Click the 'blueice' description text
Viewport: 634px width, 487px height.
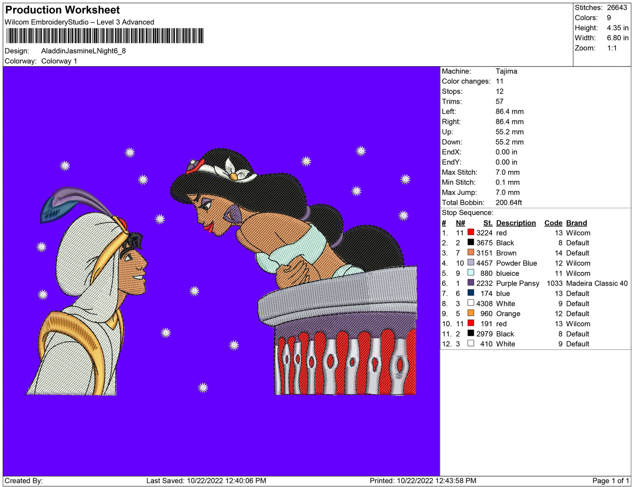click(508, 273)
